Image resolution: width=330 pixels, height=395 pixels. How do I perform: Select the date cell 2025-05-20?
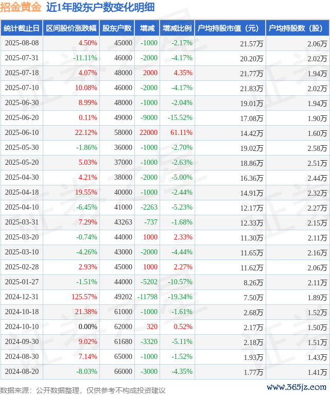(x=22, y=163)
